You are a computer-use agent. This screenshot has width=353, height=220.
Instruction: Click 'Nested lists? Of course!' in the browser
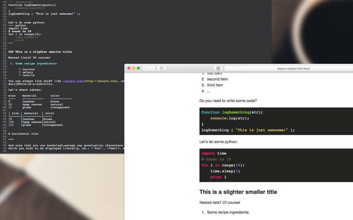click(220, 203)
